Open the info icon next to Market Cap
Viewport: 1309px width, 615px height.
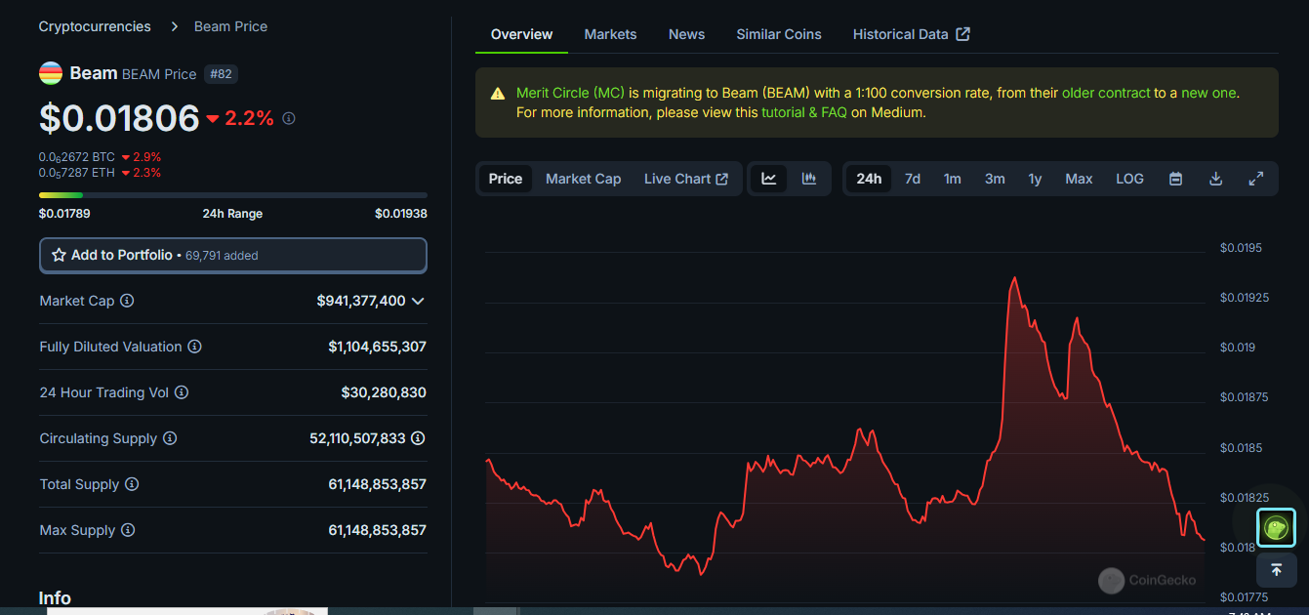(x=127, y=301)
